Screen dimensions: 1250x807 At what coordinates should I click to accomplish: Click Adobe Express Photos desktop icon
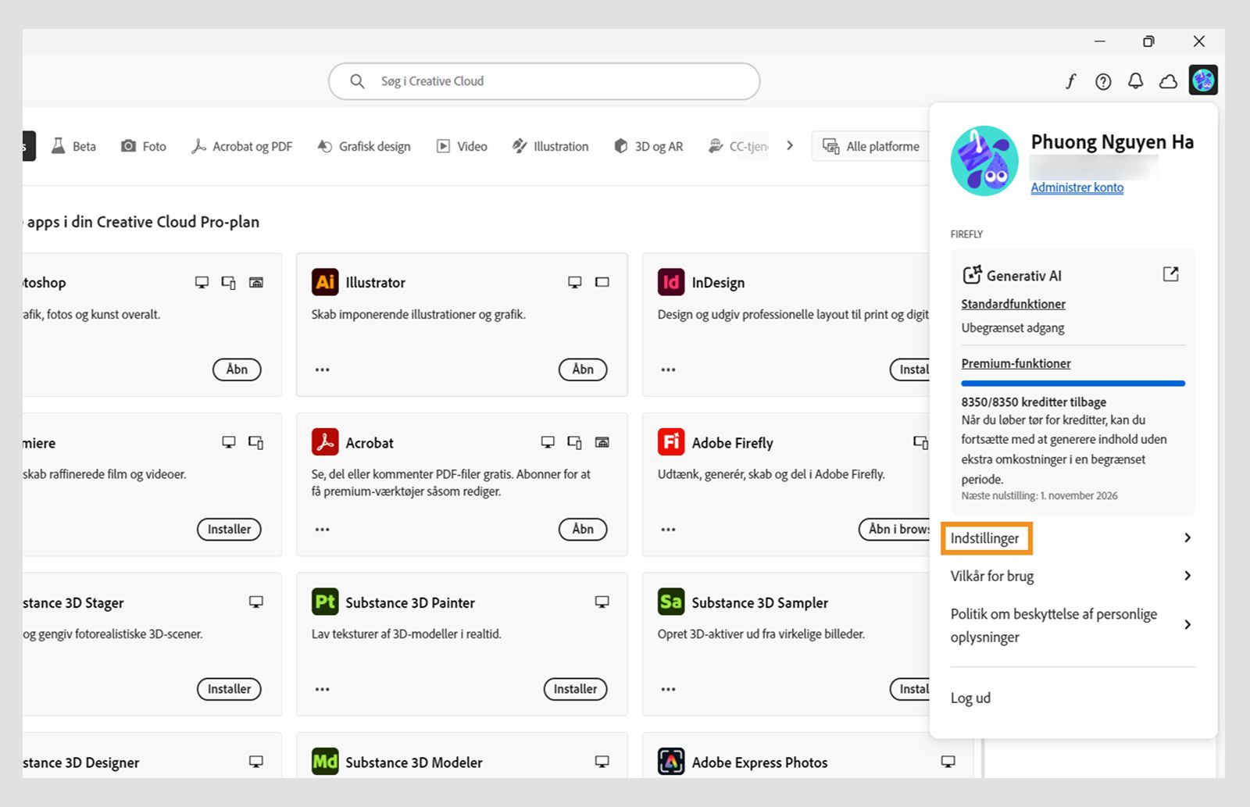pos(948,762)
